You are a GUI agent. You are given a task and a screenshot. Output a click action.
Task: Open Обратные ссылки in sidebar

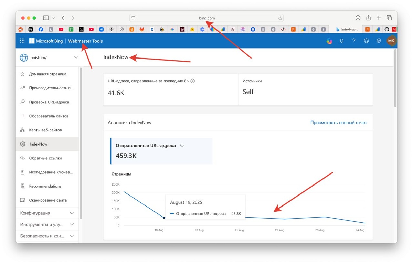coord(47,158)
